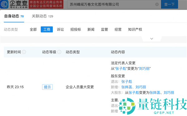Clear the search box with the X icon

click(157, 4)
